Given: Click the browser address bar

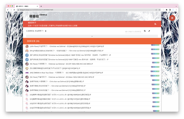Looking at the screenshot, I should tap(87, 10).
